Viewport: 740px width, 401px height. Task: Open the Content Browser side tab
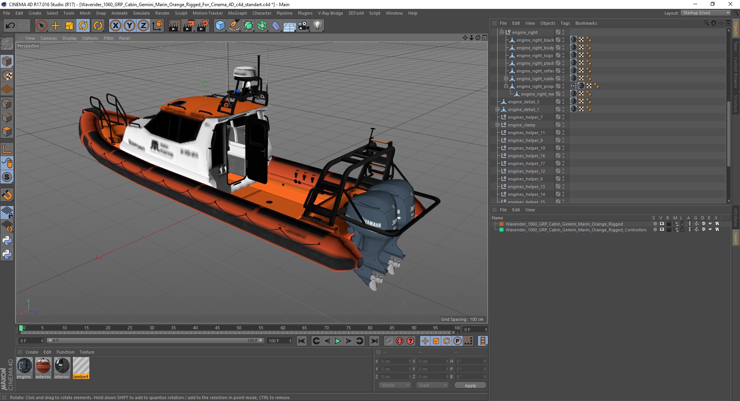[736, 72]
